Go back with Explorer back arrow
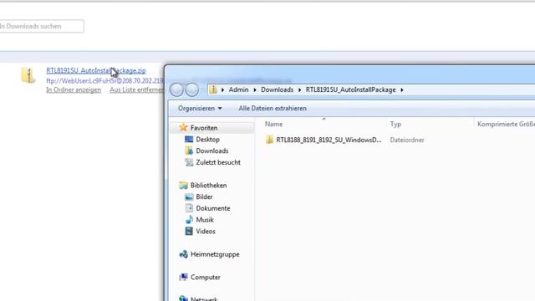Screen dimensions: 535x301 point(176,89)
